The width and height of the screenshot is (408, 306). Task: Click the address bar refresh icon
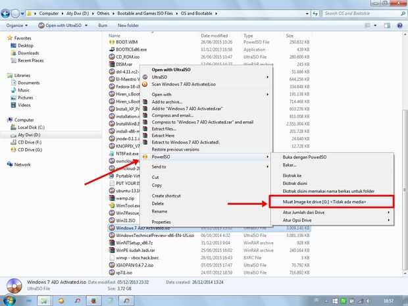[x=315, y=14]
